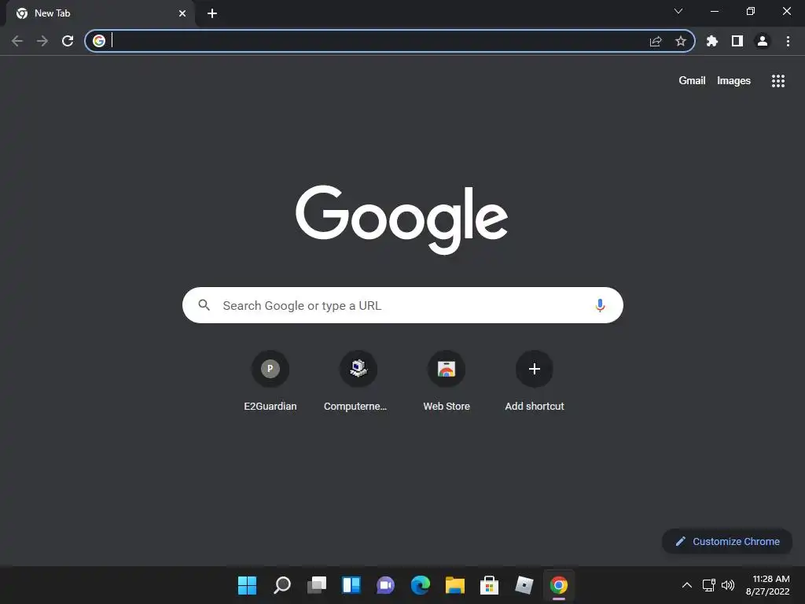
Task: Click the magnifier icon in the Google search box
Action: pos(204,305)
